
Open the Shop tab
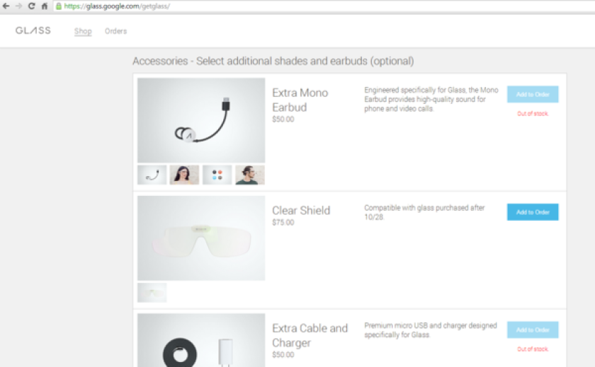[x=83, y=31]
